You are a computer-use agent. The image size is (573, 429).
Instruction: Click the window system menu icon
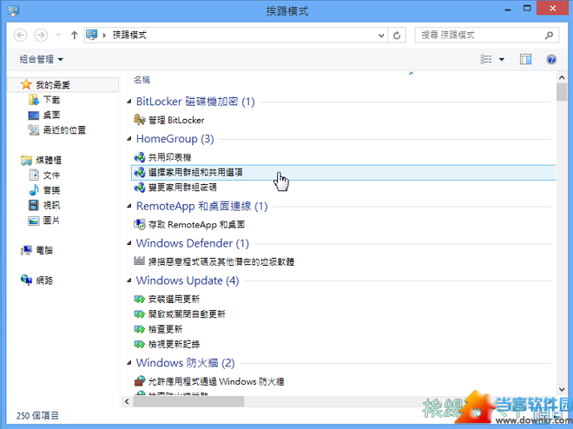coord(14,10)
